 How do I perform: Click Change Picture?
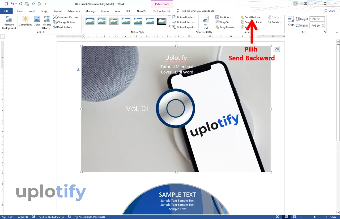tap(65, 22)
